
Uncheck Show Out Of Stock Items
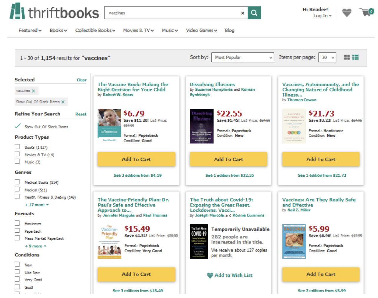pos(18,126)
